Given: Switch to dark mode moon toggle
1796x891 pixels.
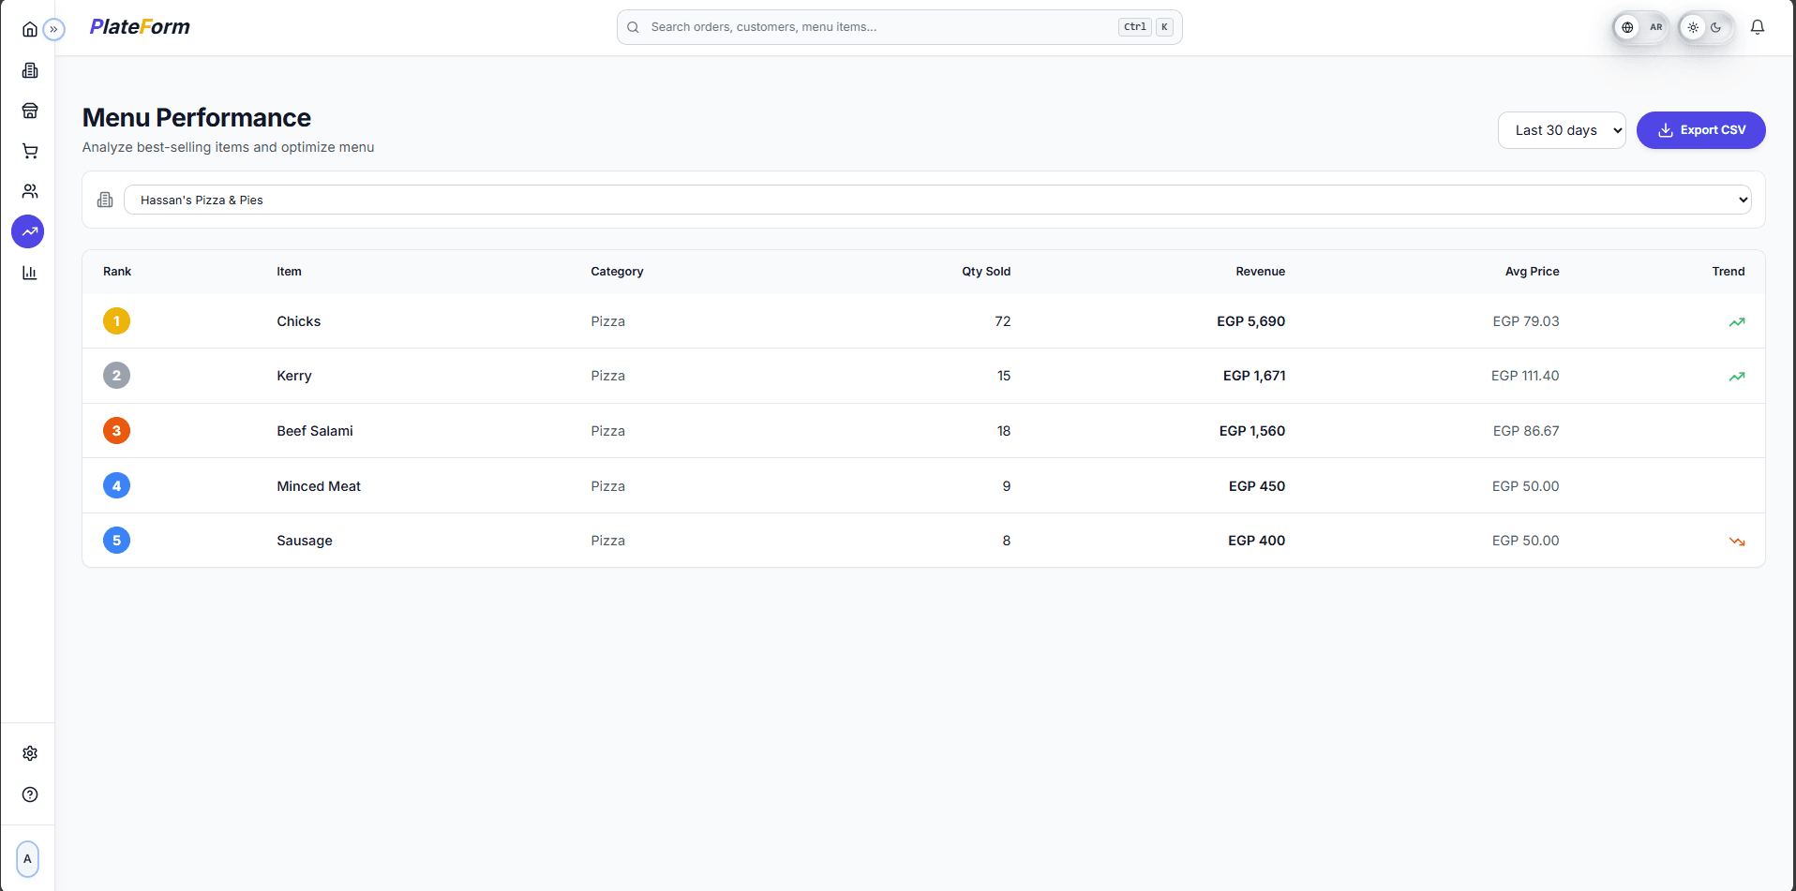Looking at the screenshot, I should pos(1716,27).
